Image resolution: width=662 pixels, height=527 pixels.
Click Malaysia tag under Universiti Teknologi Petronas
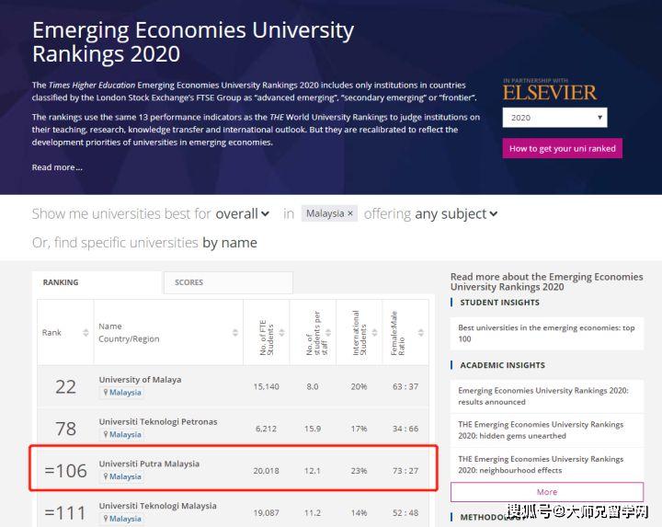[x=121, y=435]
